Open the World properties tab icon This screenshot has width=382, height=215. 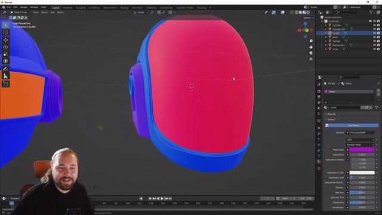[x=319, y=114]
